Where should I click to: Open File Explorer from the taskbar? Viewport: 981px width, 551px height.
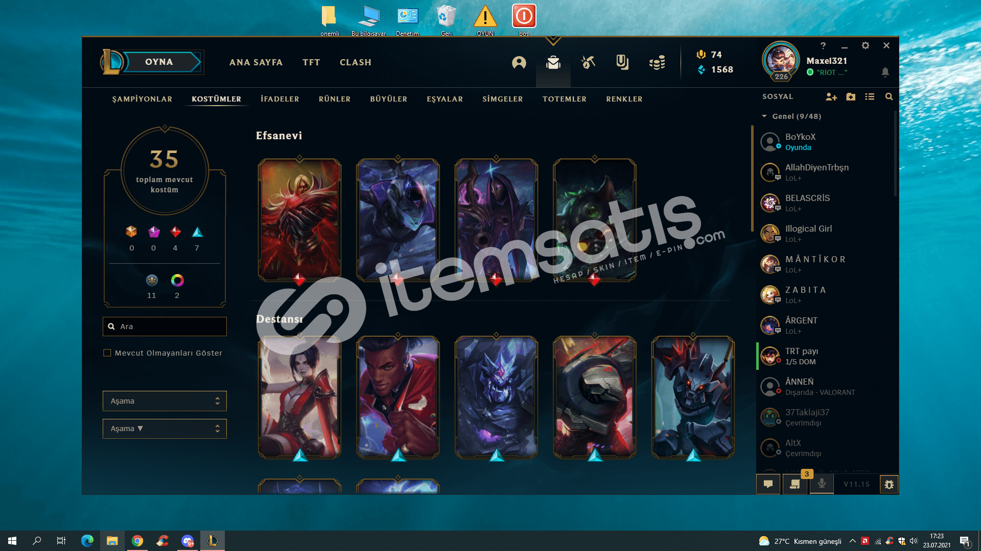coord(112,541)
